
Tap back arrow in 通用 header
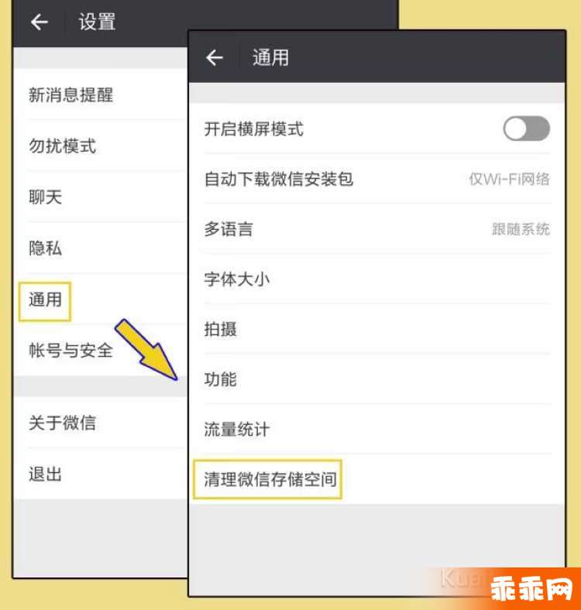[215, 58]
